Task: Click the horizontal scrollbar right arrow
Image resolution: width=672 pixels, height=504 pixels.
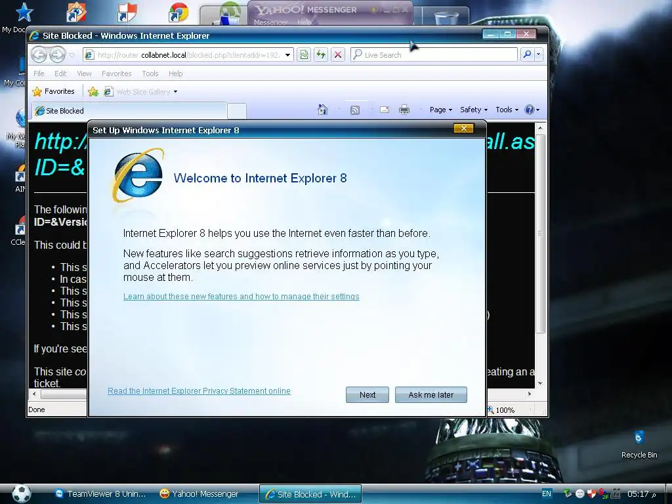Action: point(530,394)
